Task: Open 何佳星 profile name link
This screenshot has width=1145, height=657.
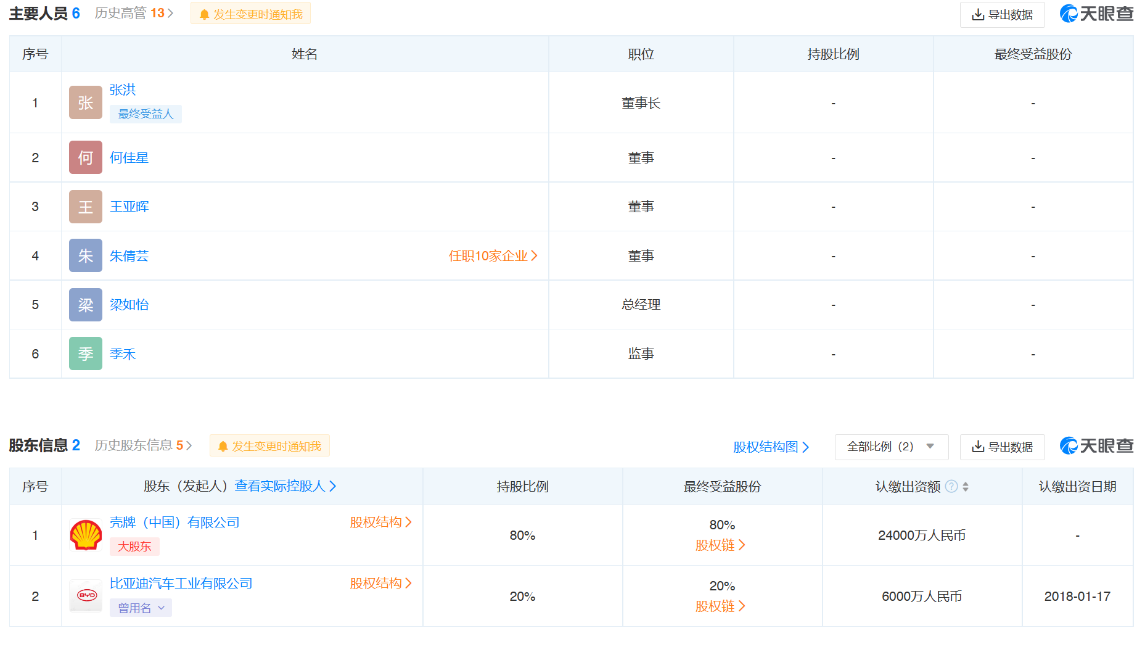Action: (x=129, y=157)
